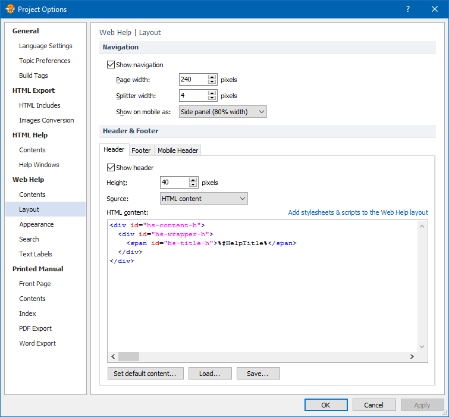Click the Project Options app icon
The height and width of the screenshot is (417, 449).
10,9
